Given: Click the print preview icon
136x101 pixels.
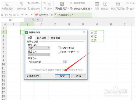Looking at the screenshot, I should [18, 15].
